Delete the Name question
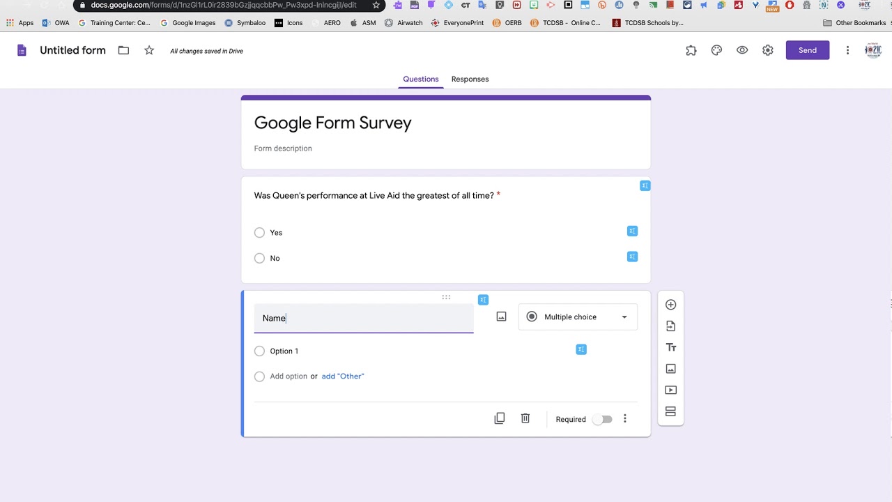 (x=525, y=418)
